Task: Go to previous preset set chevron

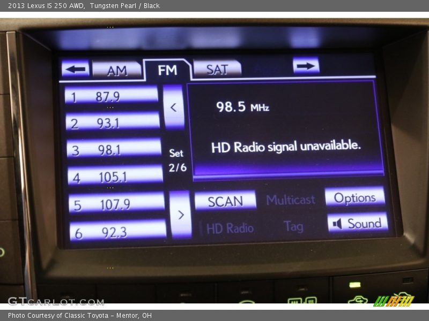Action: point(174,108)
